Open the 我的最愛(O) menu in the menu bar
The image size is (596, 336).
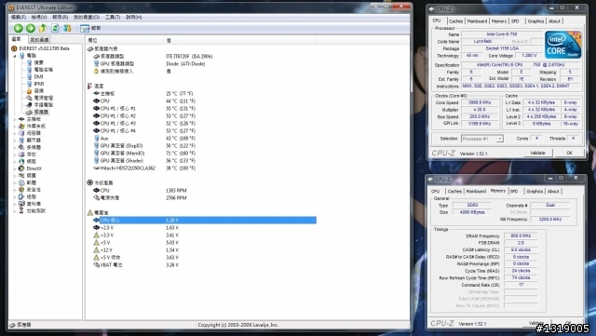(87, 17)
